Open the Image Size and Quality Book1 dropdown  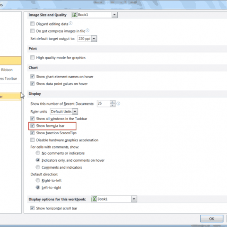(114, 15)
